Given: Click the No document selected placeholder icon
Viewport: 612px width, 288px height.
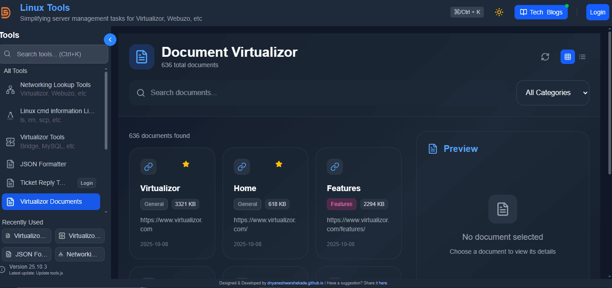Looking at the screenshot, I should [x=503, y=209].
